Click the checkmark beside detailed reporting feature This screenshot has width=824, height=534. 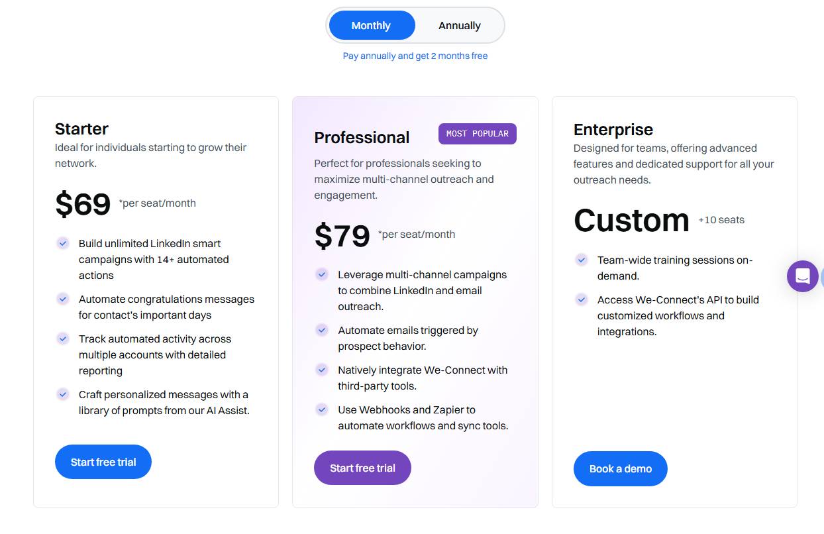tap(62, 339)
